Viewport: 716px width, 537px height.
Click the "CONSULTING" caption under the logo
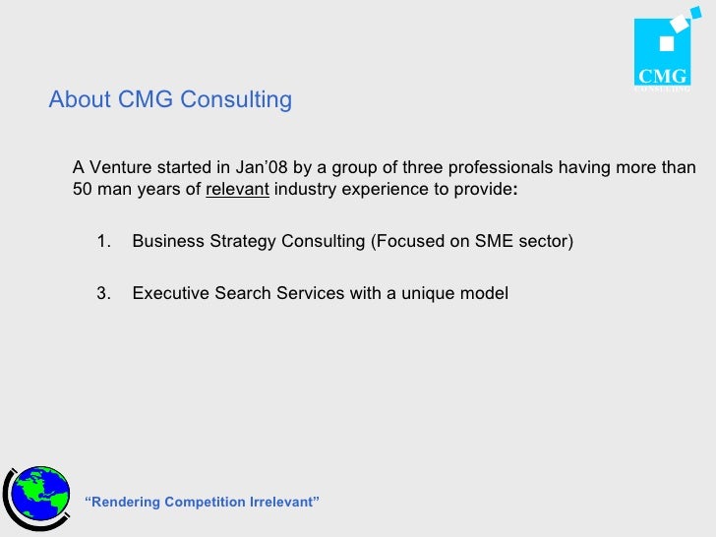662,89
